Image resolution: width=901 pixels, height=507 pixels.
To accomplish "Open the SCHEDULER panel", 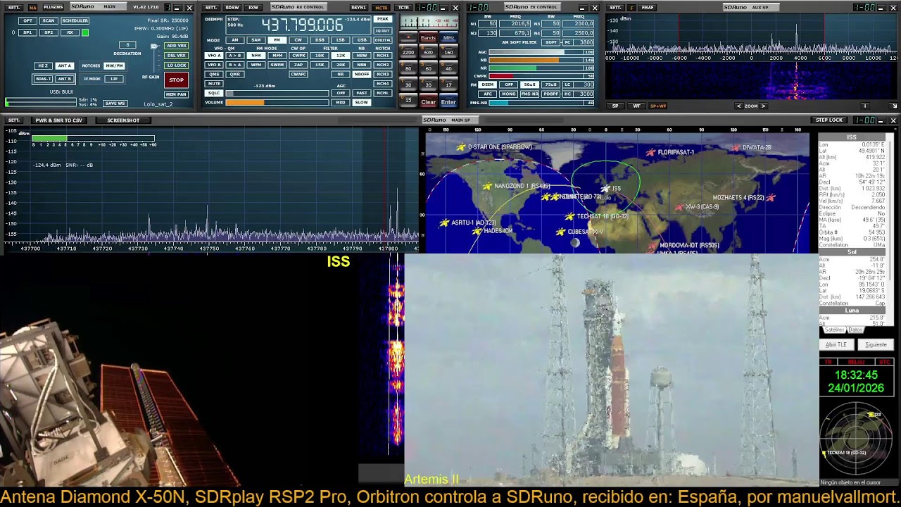I will coord(75,20).
